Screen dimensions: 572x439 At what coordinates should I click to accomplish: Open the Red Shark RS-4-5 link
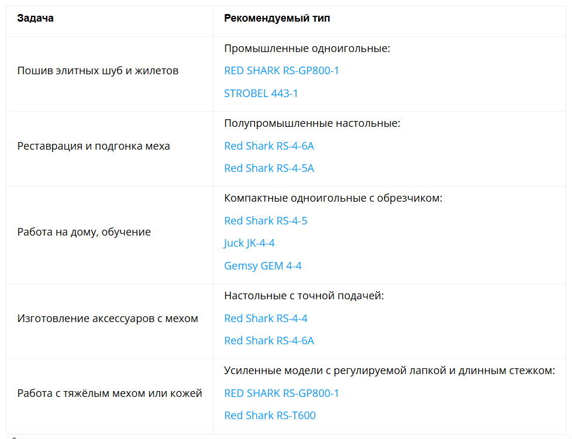[x=266, y=220]
